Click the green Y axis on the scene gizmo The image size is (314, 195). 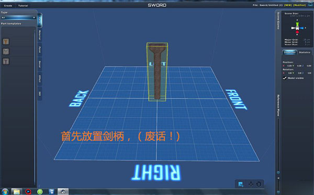click(297, 24)
